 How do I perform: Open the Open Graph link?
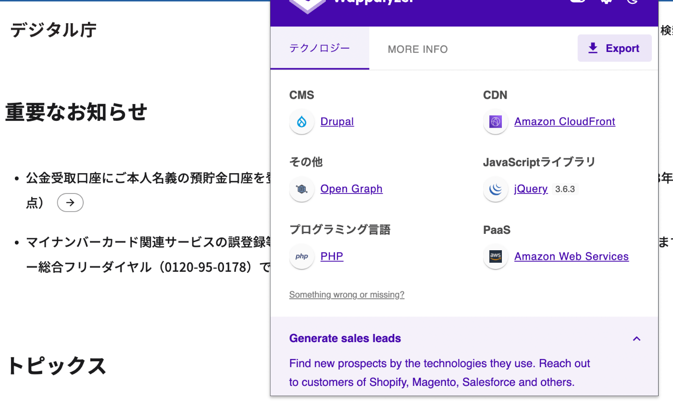pyautogui.click(x=351, y=189)
